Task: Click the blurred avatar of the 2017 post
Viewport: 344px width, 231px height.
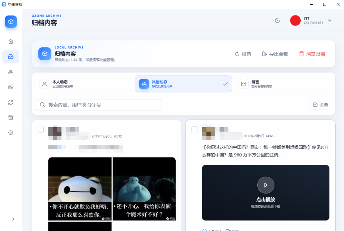Action: [208, 133]
